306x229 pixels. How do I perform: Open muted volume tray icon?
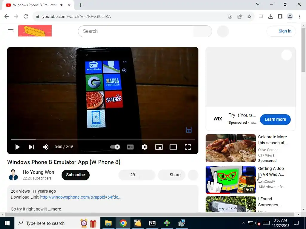(x=258, y=223)
